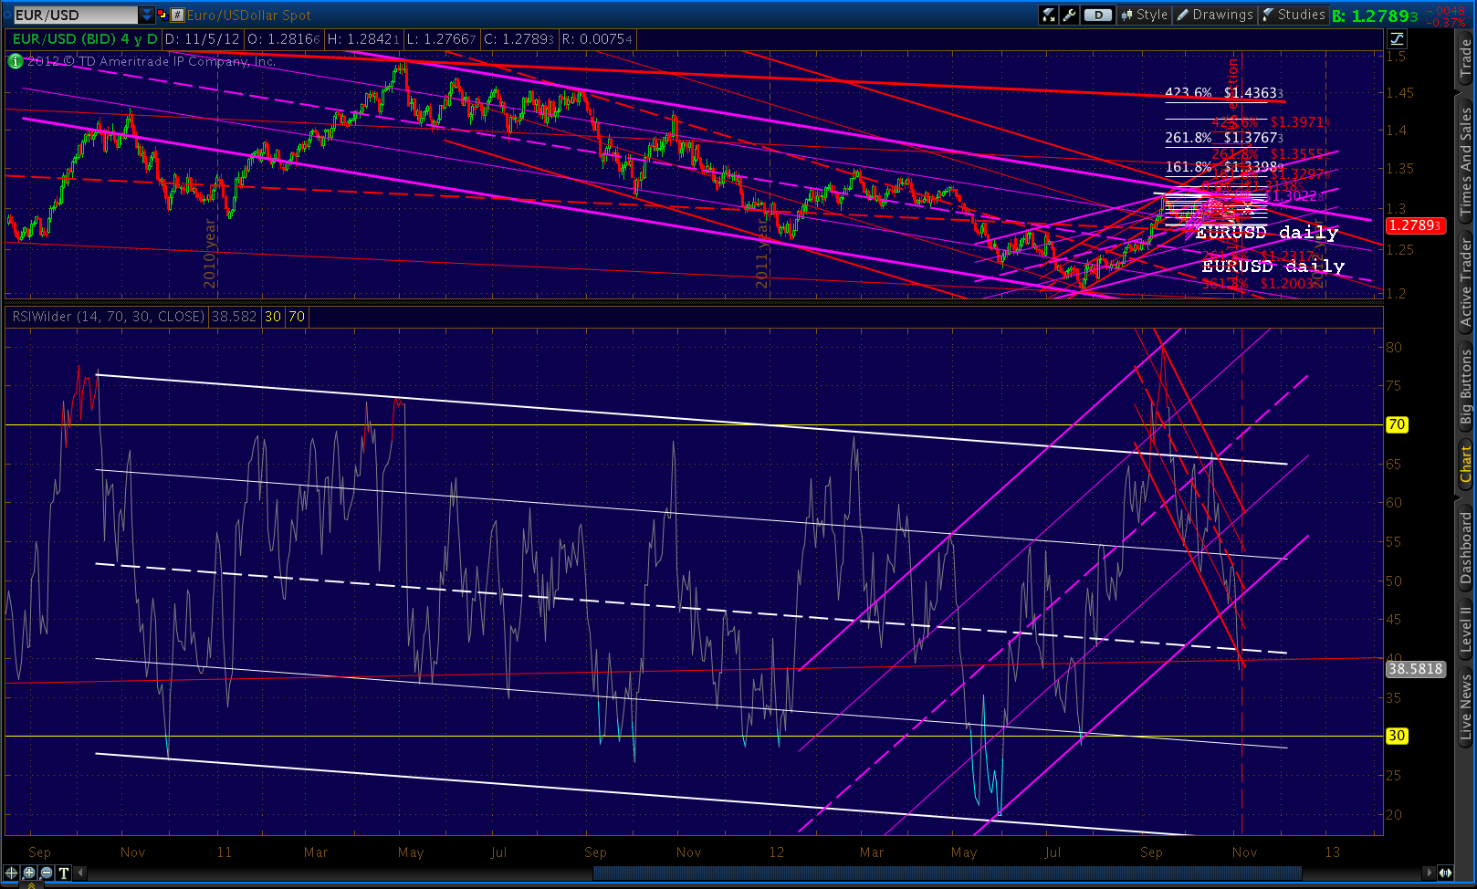Toggle the price axis scale curve button
The height and width of the screenshot is (889, 1477).
(x=1397, y=38)
